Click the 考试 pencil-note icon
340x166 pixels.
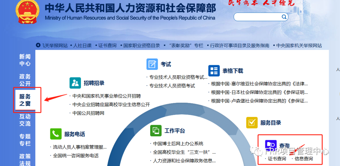pos(152,64)
